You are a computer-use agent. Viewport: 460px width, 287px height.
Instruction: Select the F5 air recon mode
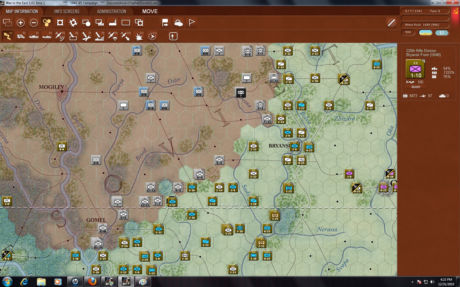pos(60,36)
